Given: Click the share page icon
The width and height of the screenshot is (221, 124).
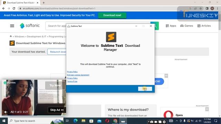Looking at the screenshot, I should click(x=195, y=8).
